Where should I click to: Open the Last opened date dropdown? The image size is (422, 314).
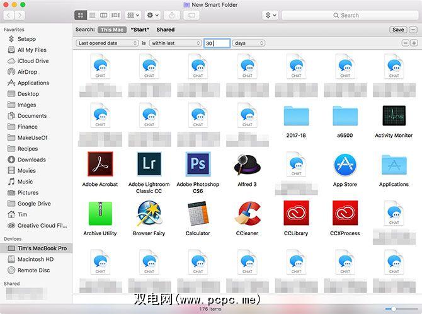(107, 43)
